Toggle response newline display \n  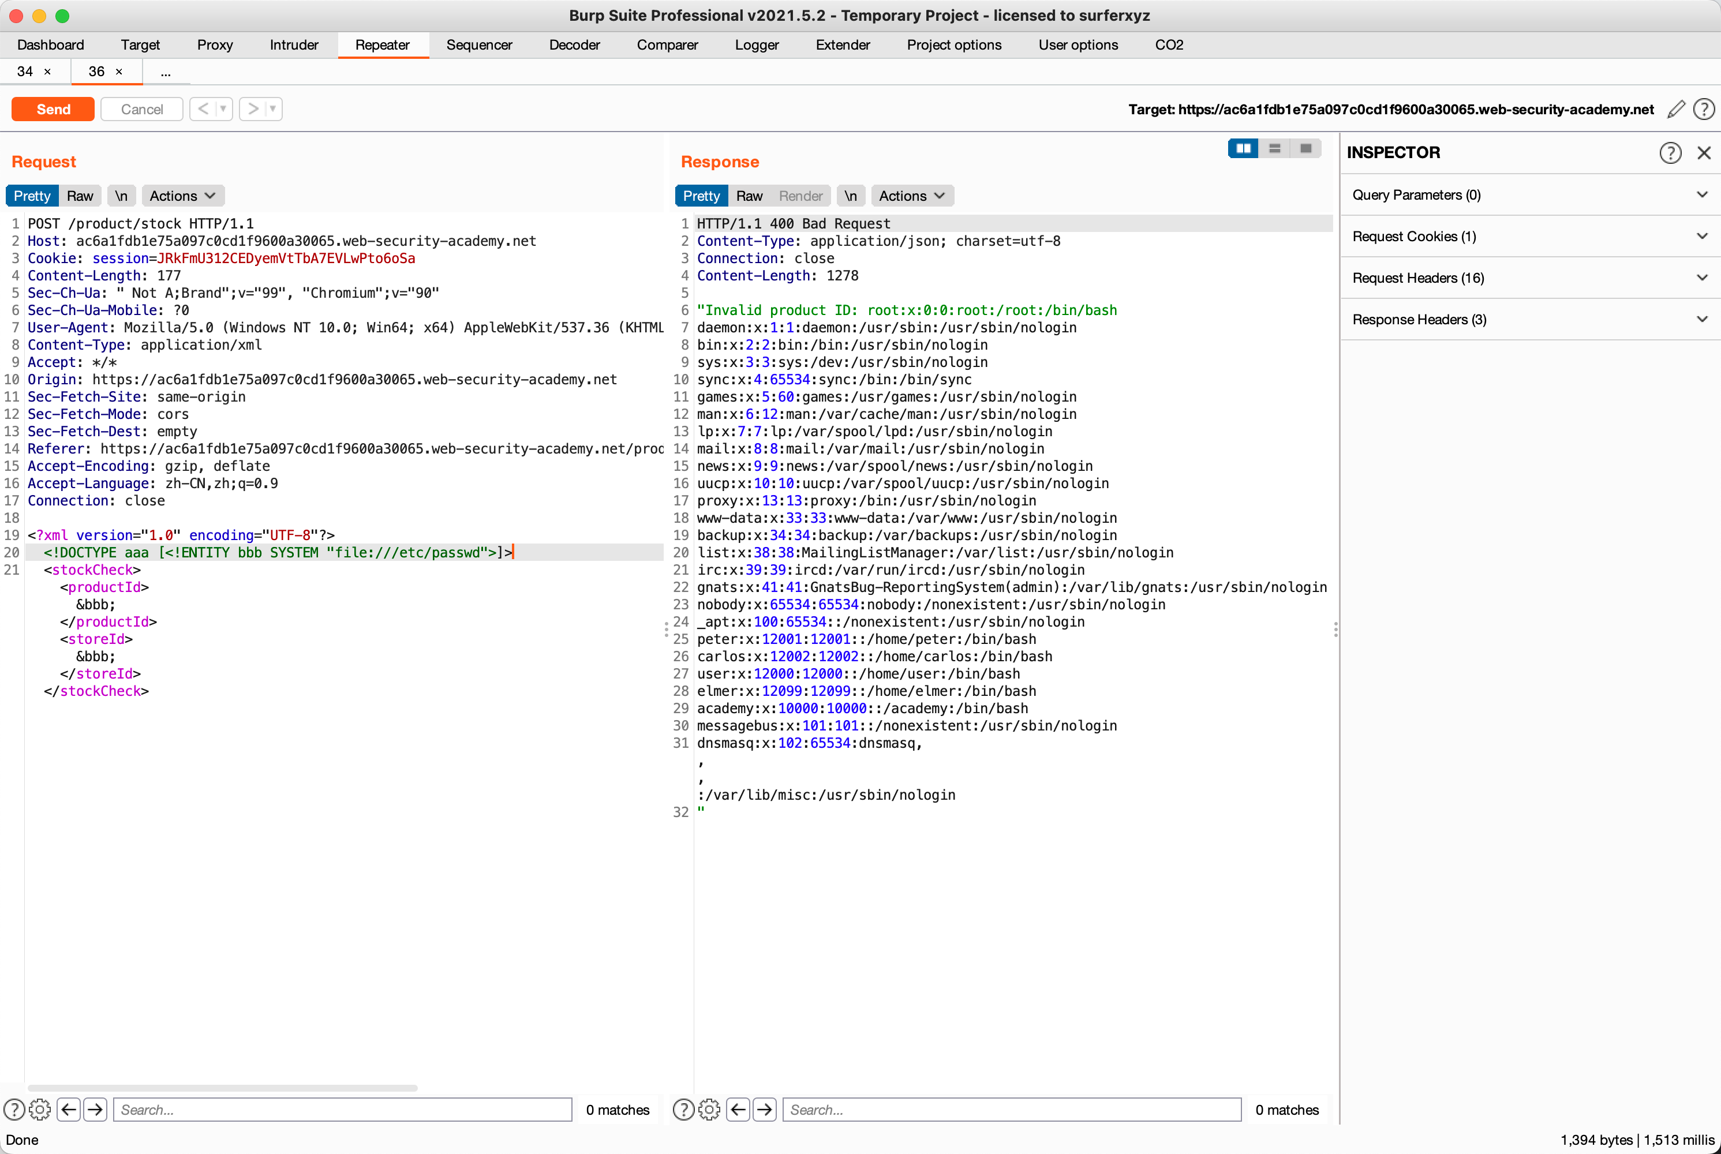point(851,196)
